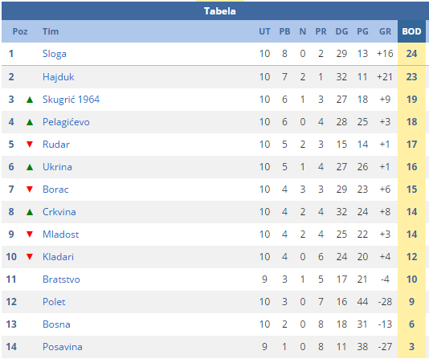Sort table by the BOD column header
Viewport: 429px width, 363px height.
(x=411, y=31)
